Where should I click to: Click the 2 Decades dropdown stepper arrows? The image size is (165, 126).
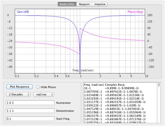28,94
